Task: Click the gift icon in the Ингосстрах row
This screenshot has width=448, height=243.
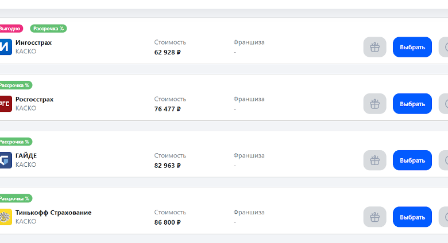Action: coord(374,47)
